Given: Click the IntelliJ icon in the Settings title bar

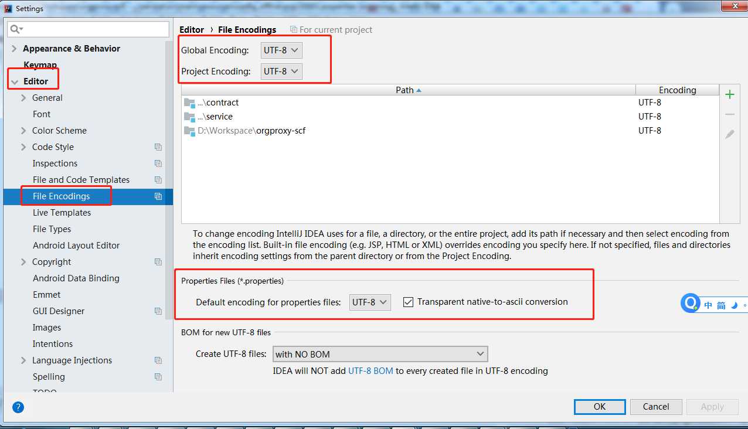Looking at the screenshot, I should click(8, 9).
